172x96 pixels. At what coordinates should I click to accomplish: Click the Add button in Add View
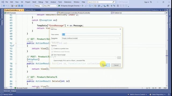tap(105, 65)
